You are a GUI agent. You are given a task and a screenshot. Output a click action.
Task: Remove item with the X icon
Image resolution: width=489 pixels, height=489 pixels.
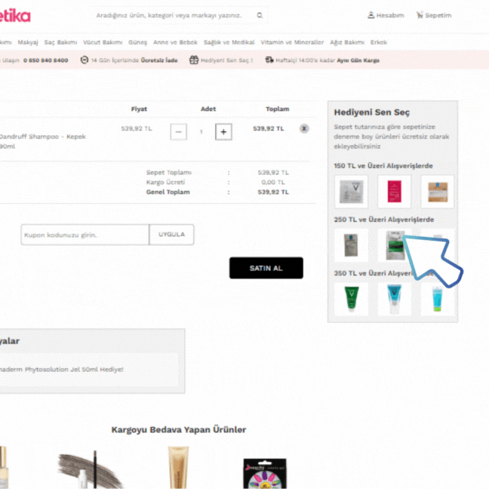click(304, 128)
